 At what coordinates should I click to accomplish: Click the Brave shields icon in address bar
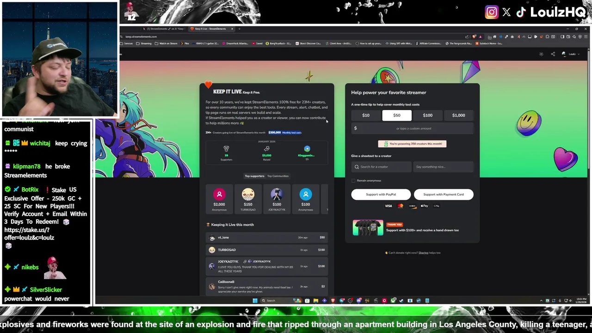tap(474, 37)
